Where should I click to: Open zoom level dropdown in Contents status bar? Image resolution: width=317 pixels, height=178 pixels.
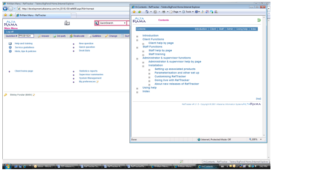tap(261, 139)
